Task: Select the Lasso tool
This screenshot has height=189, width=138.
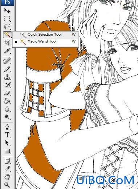Action: pos(7,27)
